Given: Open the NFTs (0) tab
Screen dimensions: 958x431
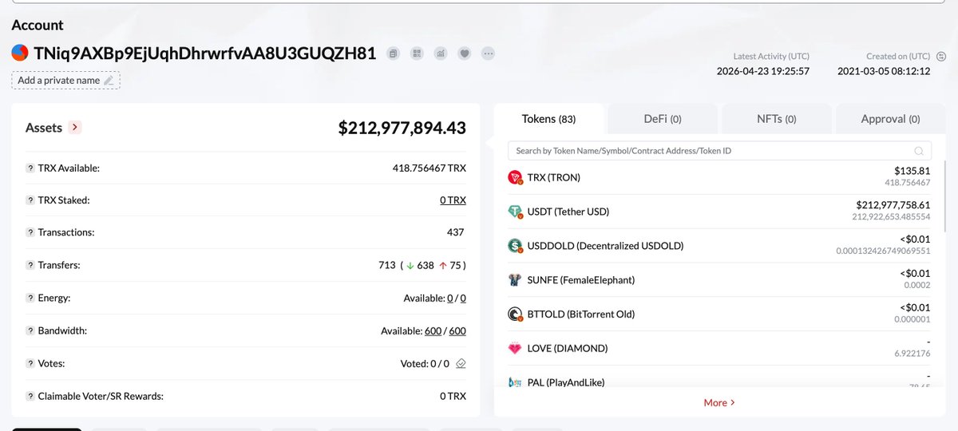Looking at the screenshot, I should tap(776, 119).
